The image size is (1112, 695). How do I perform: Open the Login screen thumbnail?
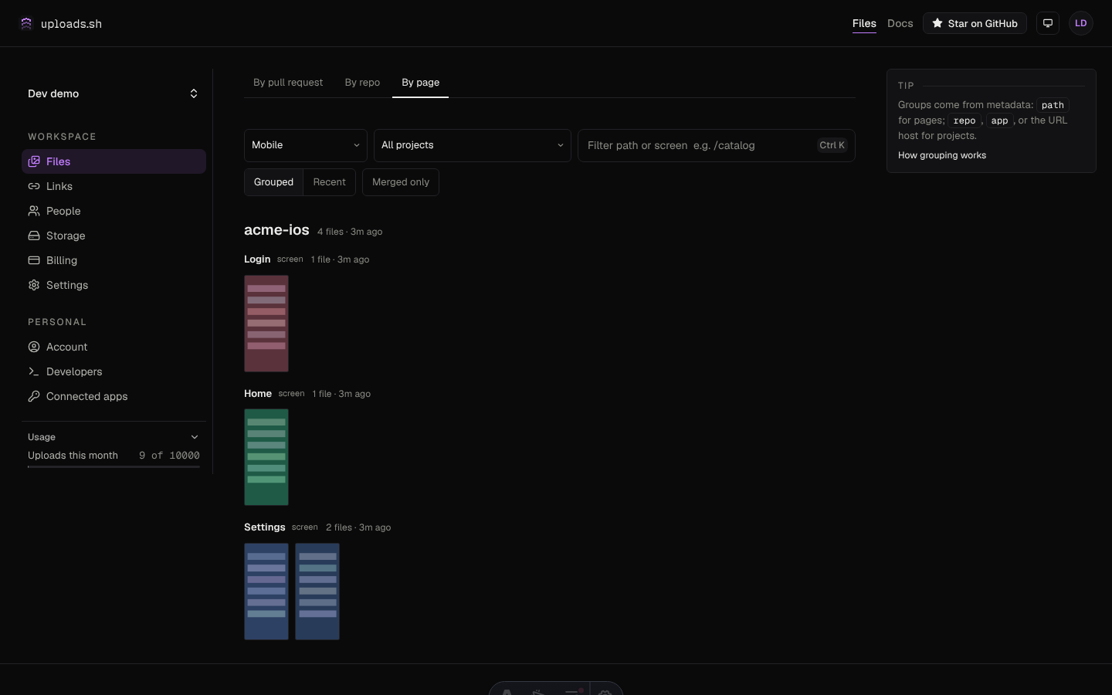[x=266, y=324]
